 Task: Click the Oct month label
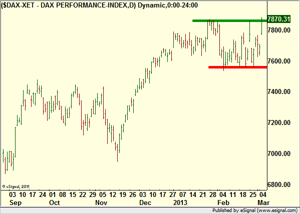55,202
